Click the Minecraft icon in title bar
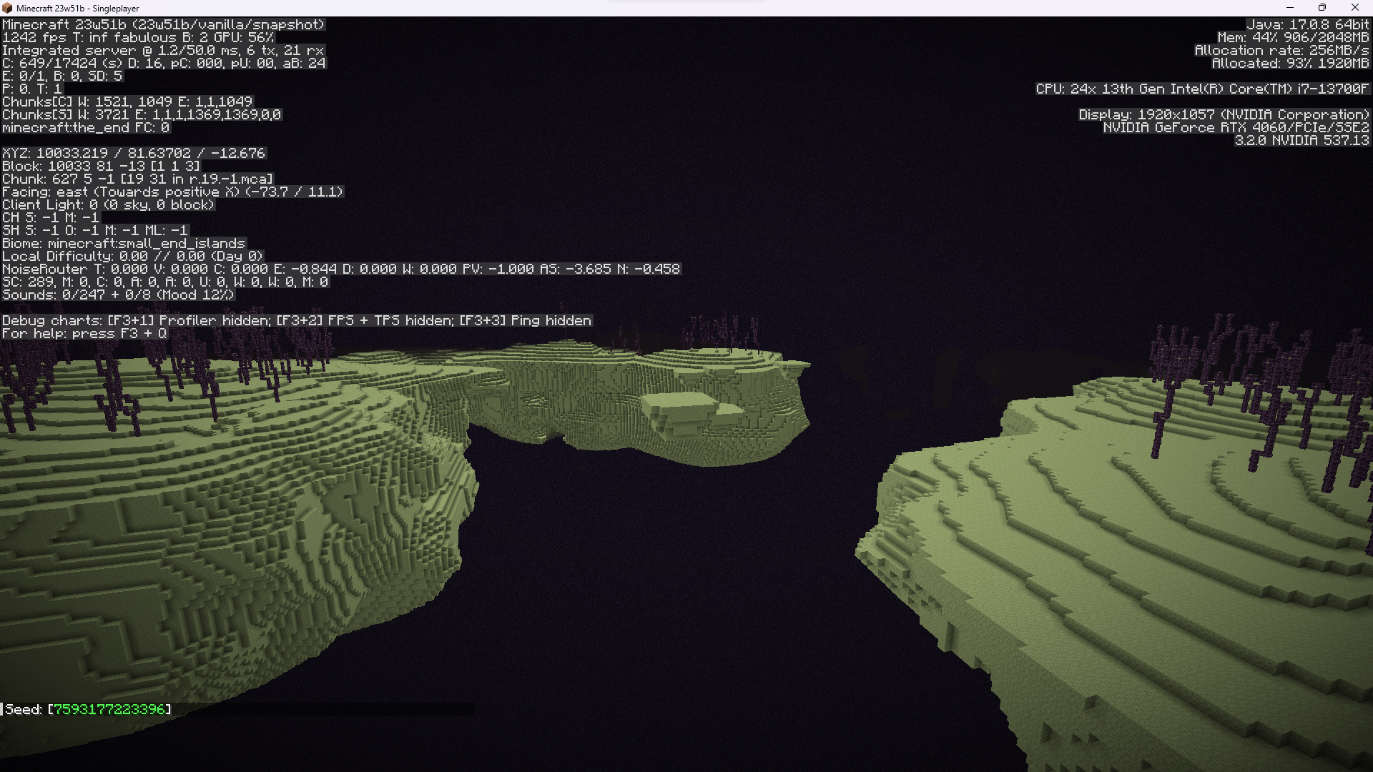Viewport: 1373px width, 772px height. pos(8,8)
